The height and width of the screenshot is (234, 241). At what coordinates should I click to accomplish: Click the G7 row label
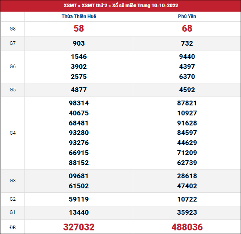(x=12, y=43)
